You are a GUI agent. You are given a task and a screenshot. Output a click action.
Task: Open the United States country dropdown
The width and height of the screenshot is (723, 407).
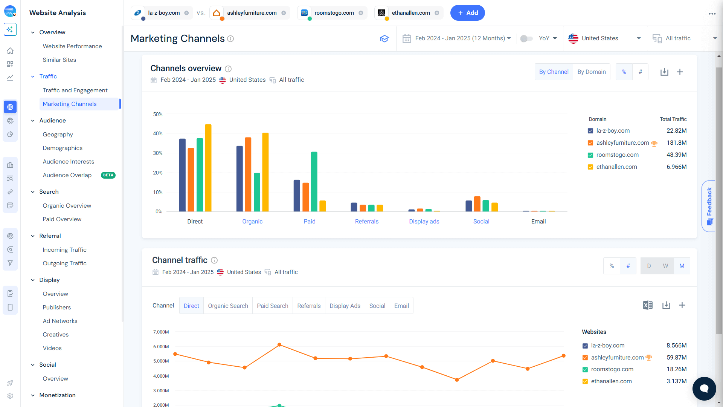click(605, 38)
